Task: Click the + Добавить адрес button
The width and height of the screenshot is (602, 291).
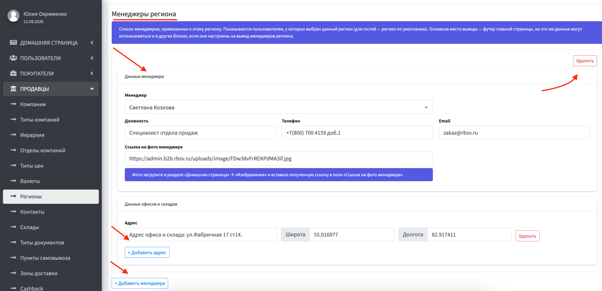Action: [x=147, y=252]
